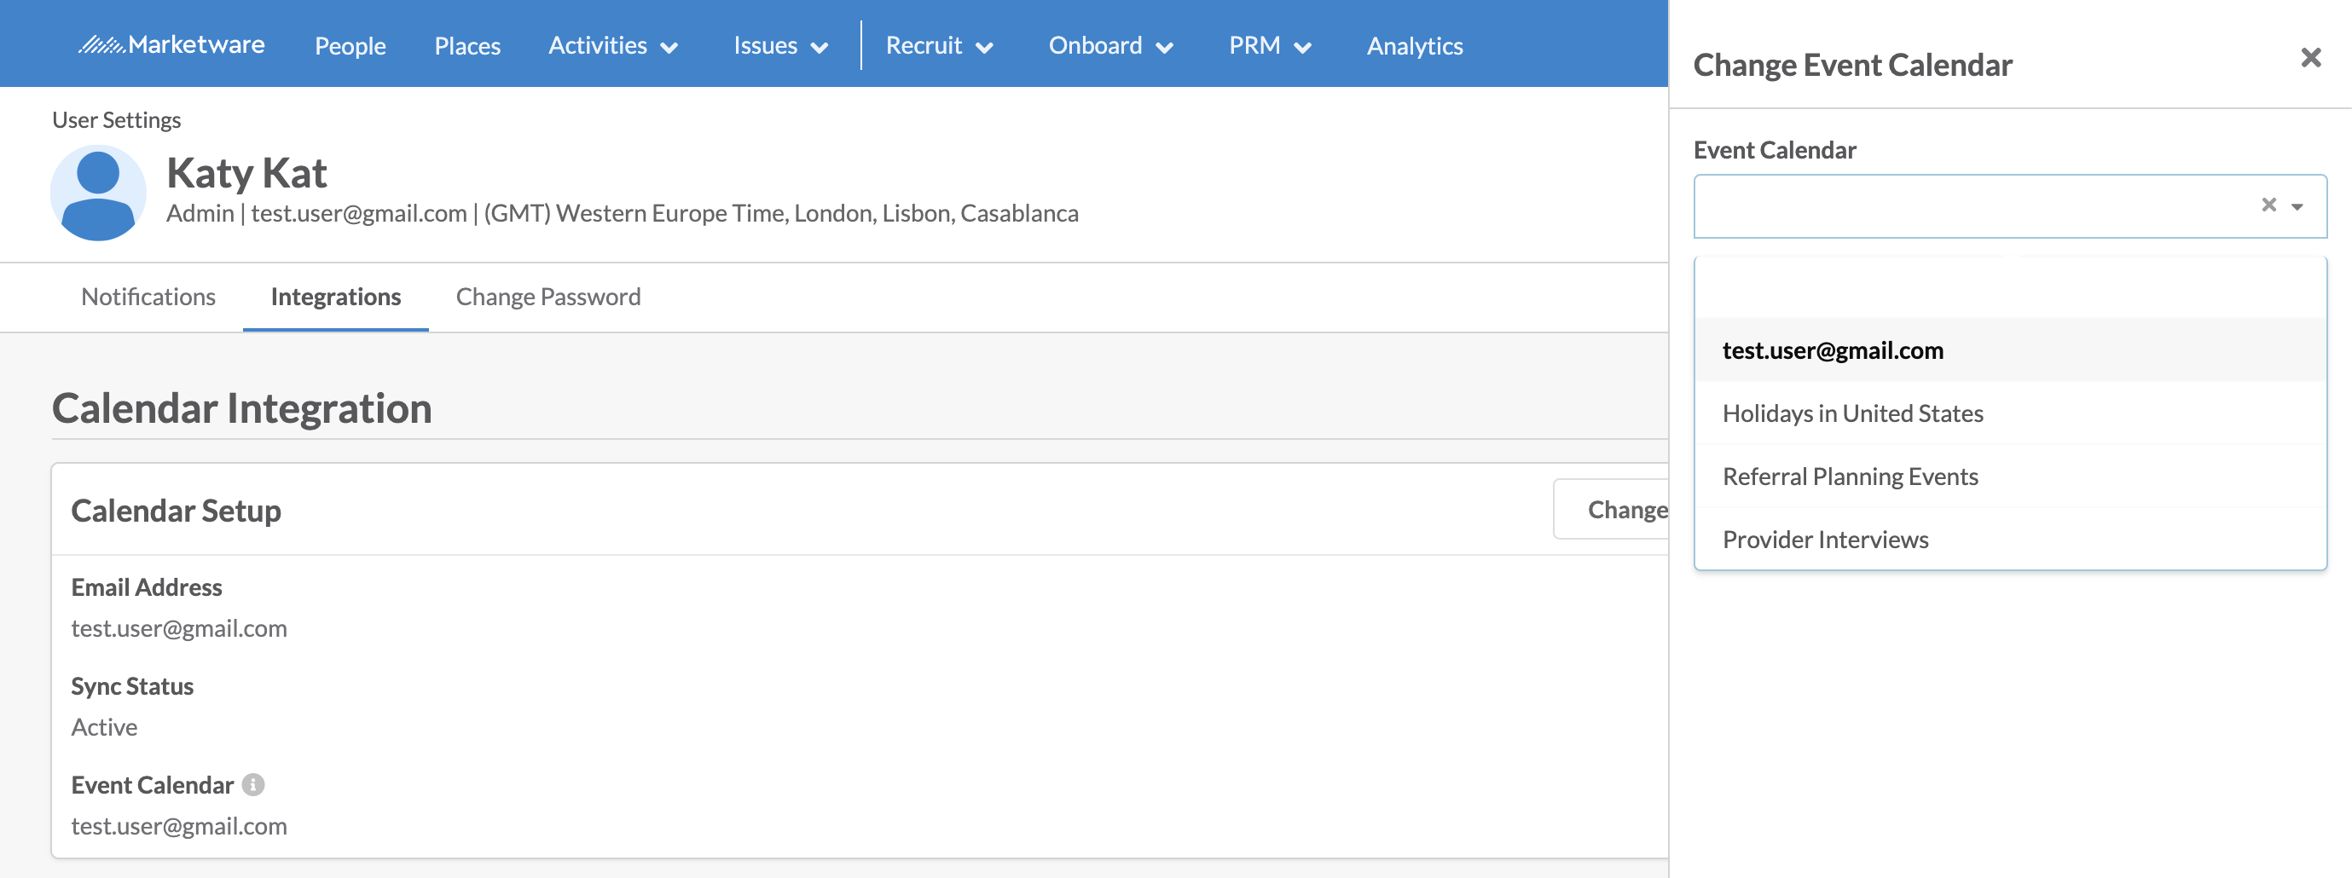
Task: Choose Provider Interviews from the list
Action: tap(2010, 539)
